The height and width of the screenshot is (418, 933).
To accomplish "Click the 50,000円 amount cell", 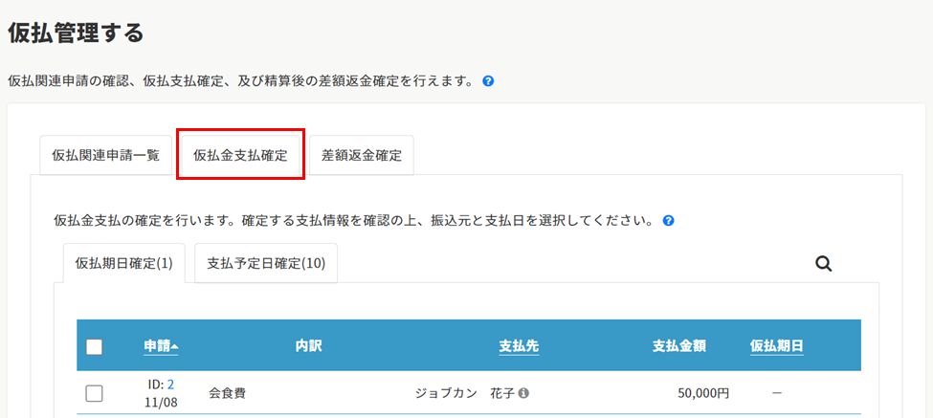I will pos(703,393).
